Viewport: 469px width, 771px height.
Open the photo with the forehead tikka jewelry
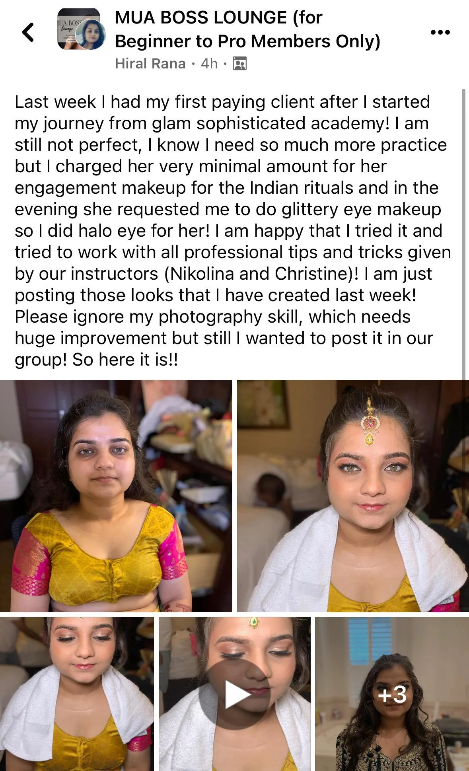(x=353, y=496)
